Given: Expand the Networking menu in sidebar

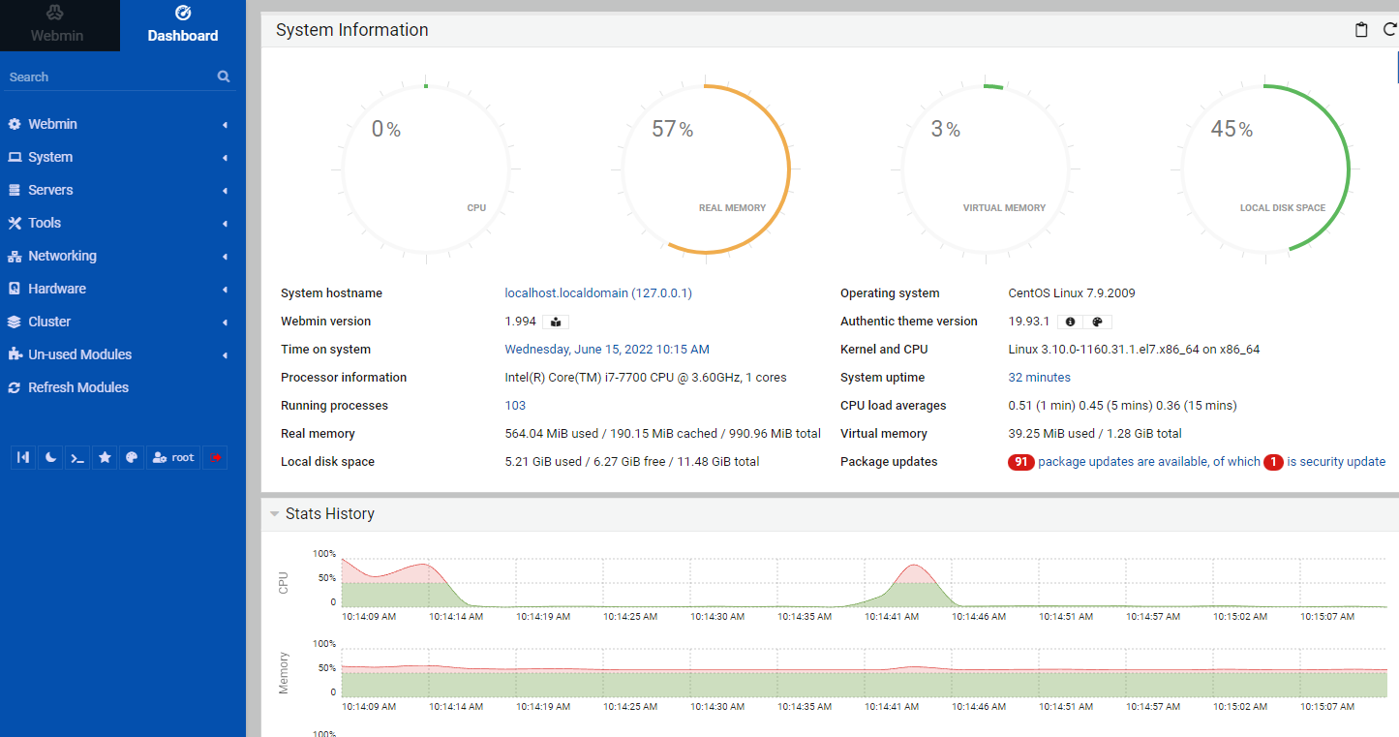Looking at the screenshot, I should coord(62,256).
